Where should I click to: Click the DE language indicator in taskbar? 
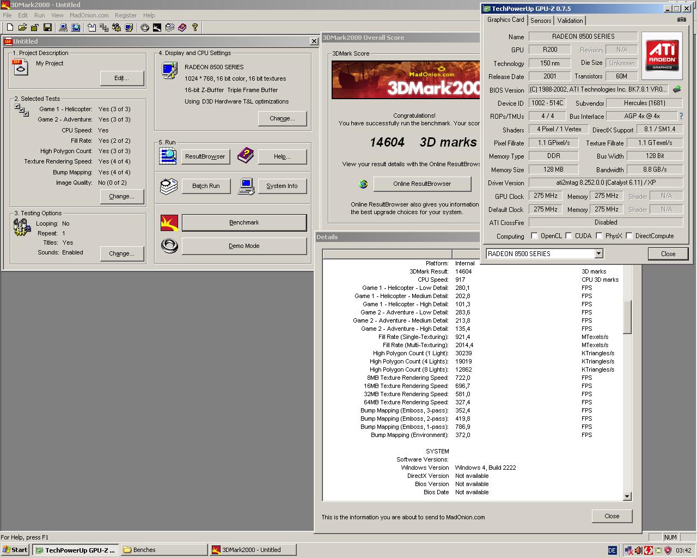613,550
